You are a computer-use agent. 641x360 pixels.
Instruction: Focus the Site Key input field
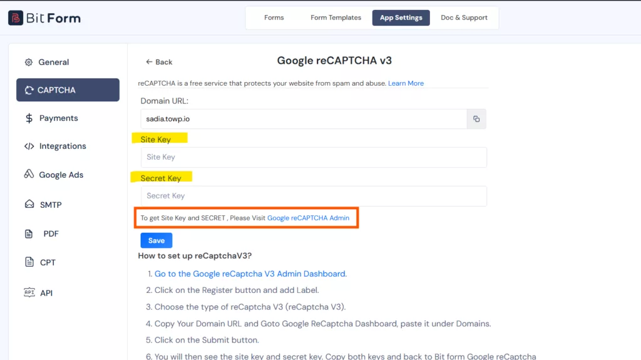[x=314, y=157]
